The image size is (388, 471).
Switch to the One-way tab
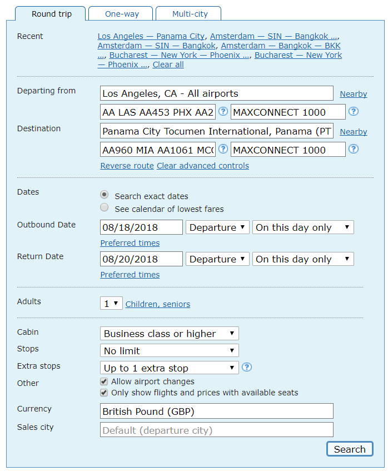[x=121, y=14]
